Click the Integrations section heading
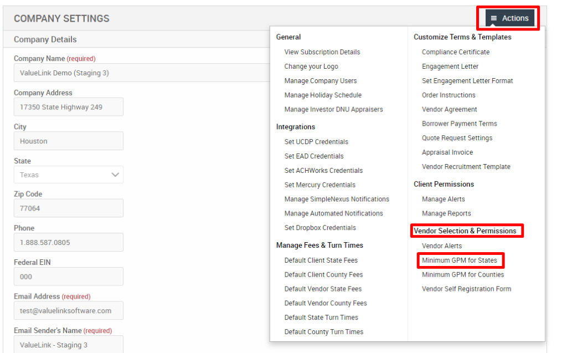Image resolution: width=567 pixels, height=353 pixels. [296, 127]
